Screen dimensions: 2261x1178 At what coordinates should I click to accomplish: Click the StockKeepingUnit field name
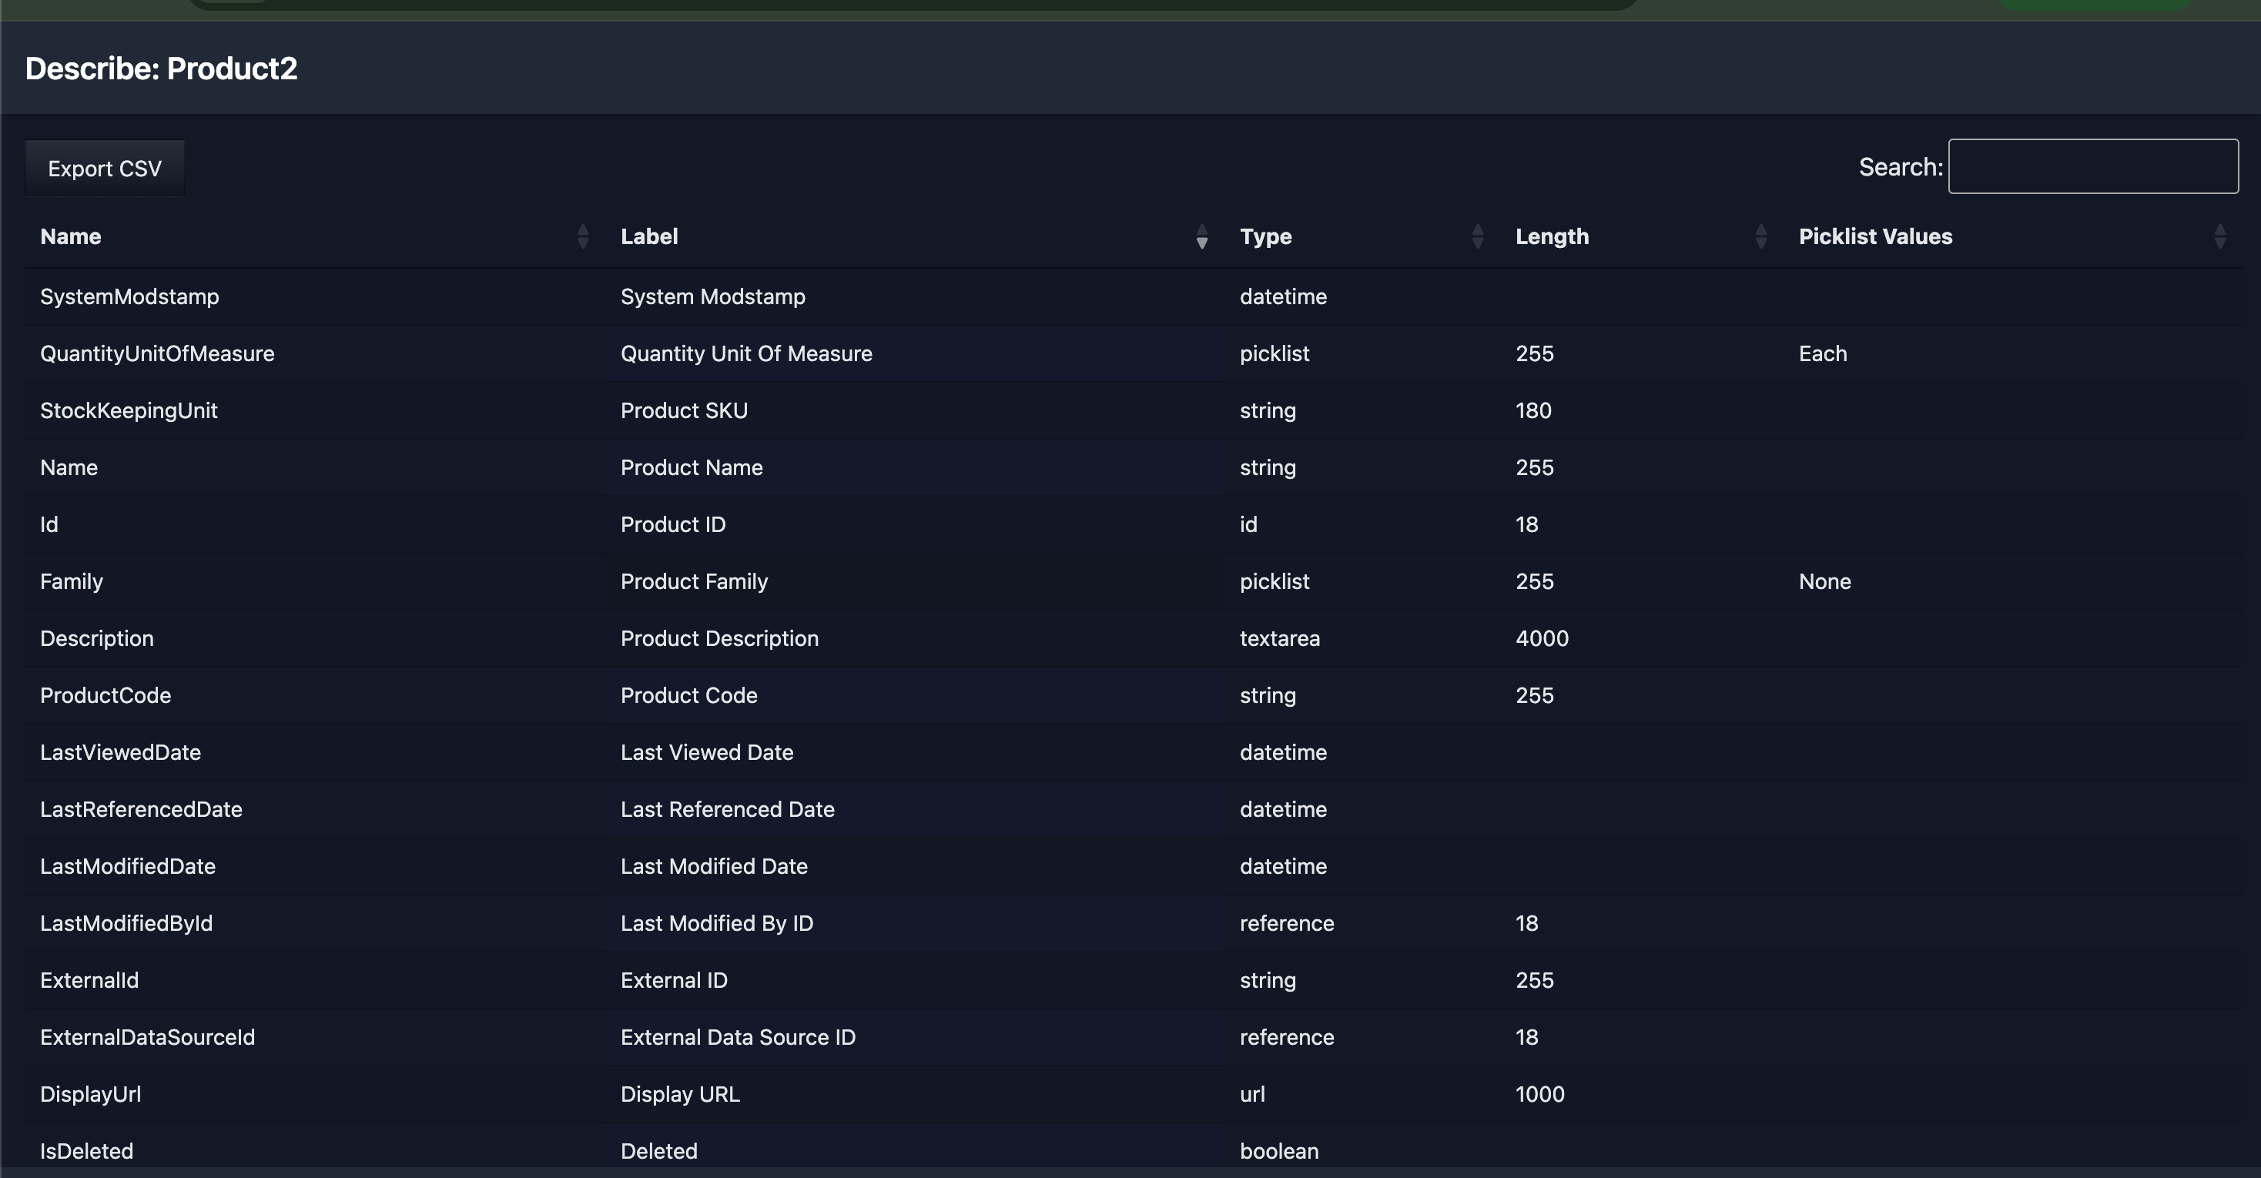click(128, 411)
